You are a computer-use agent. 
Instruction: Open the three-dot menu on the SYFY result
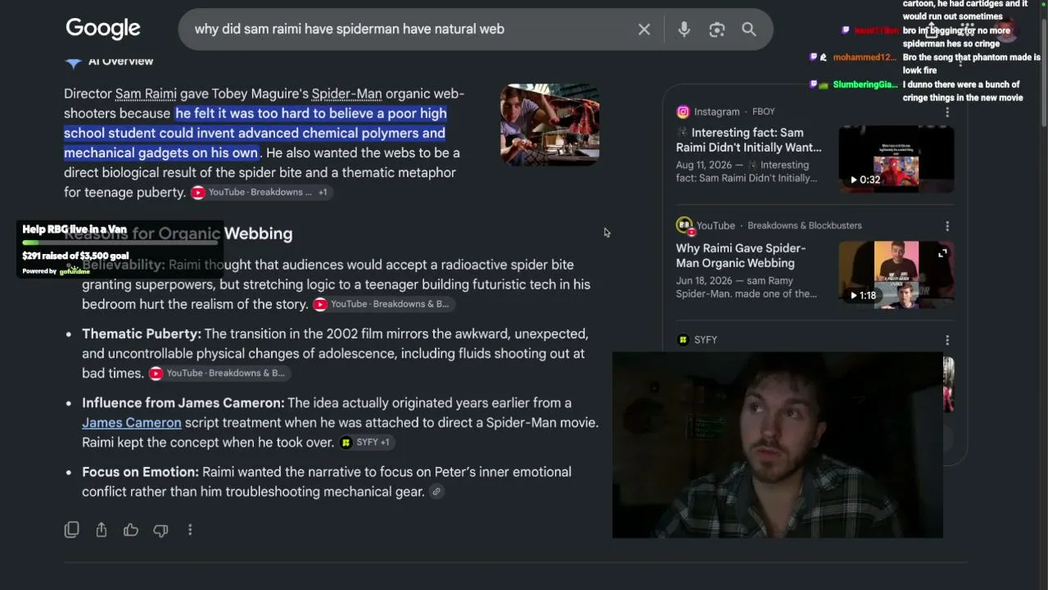tap(947, 339)
